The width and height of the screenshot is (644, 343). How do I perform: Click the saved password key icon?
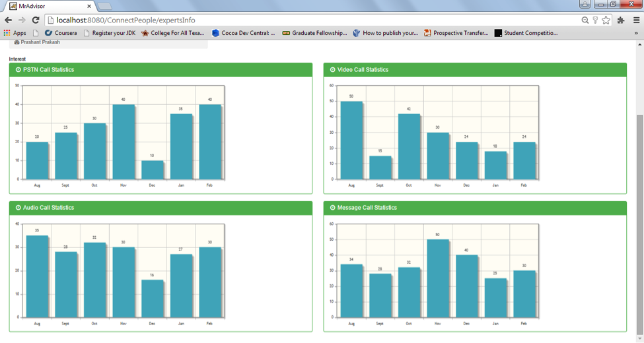(x=595, y=20)
